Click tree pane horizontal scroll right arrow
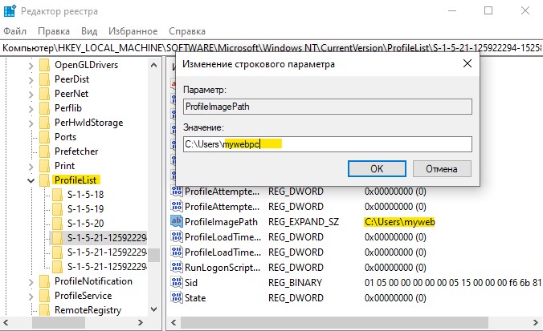This screenshot has width=543, height=331. point(141,323)
